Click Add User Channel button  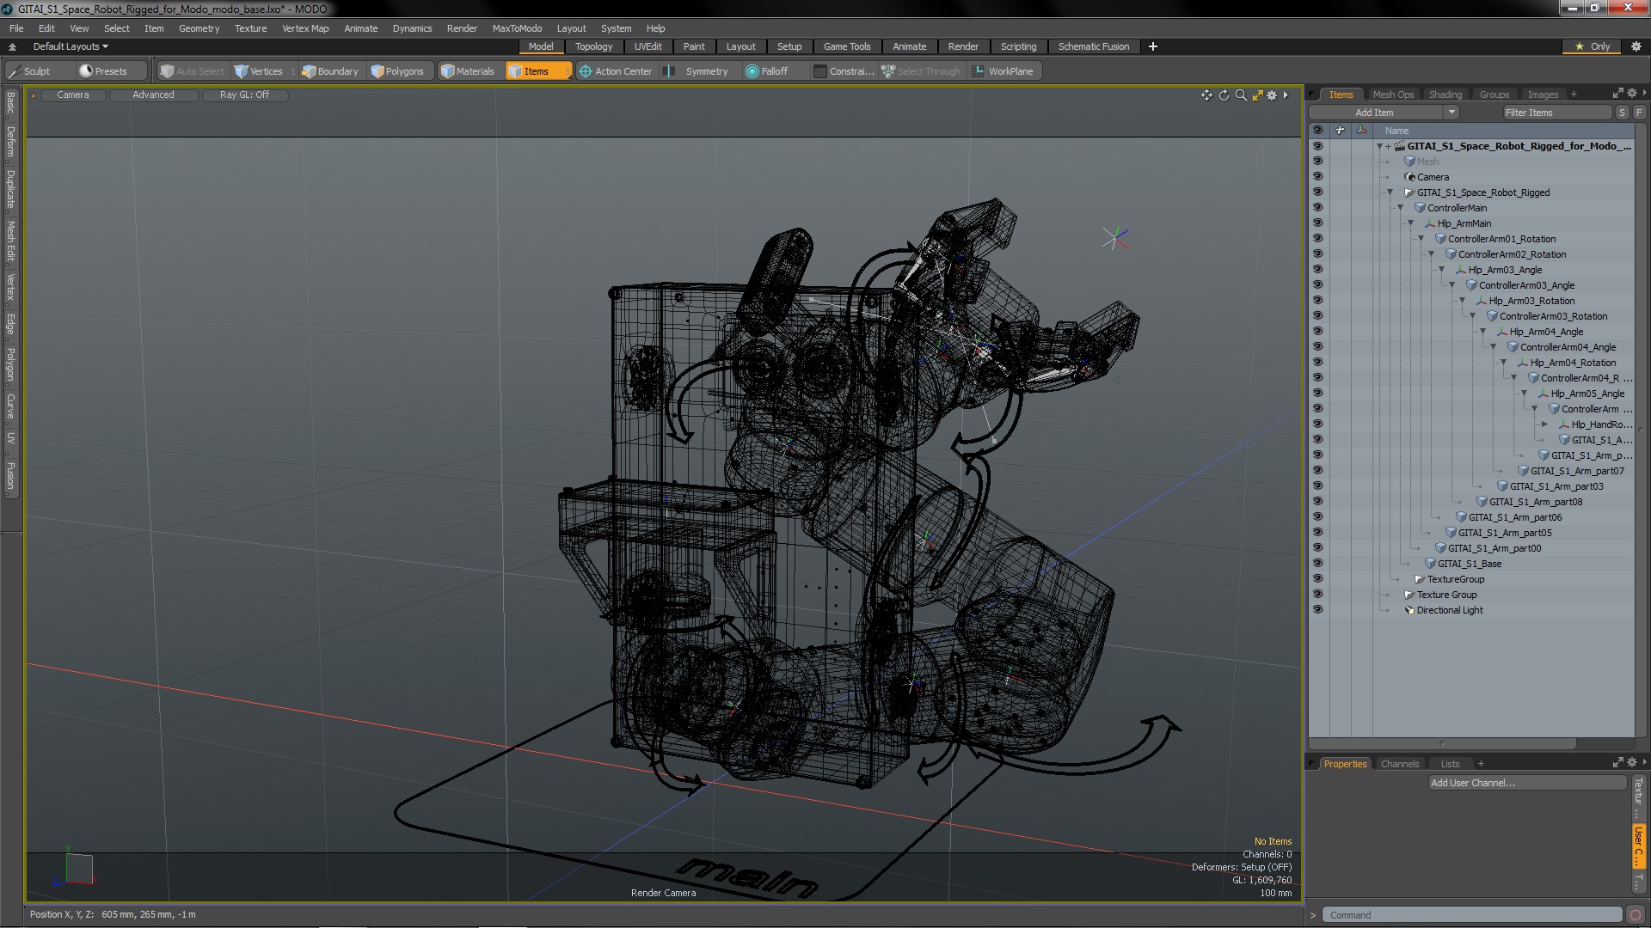(1526, 783)
